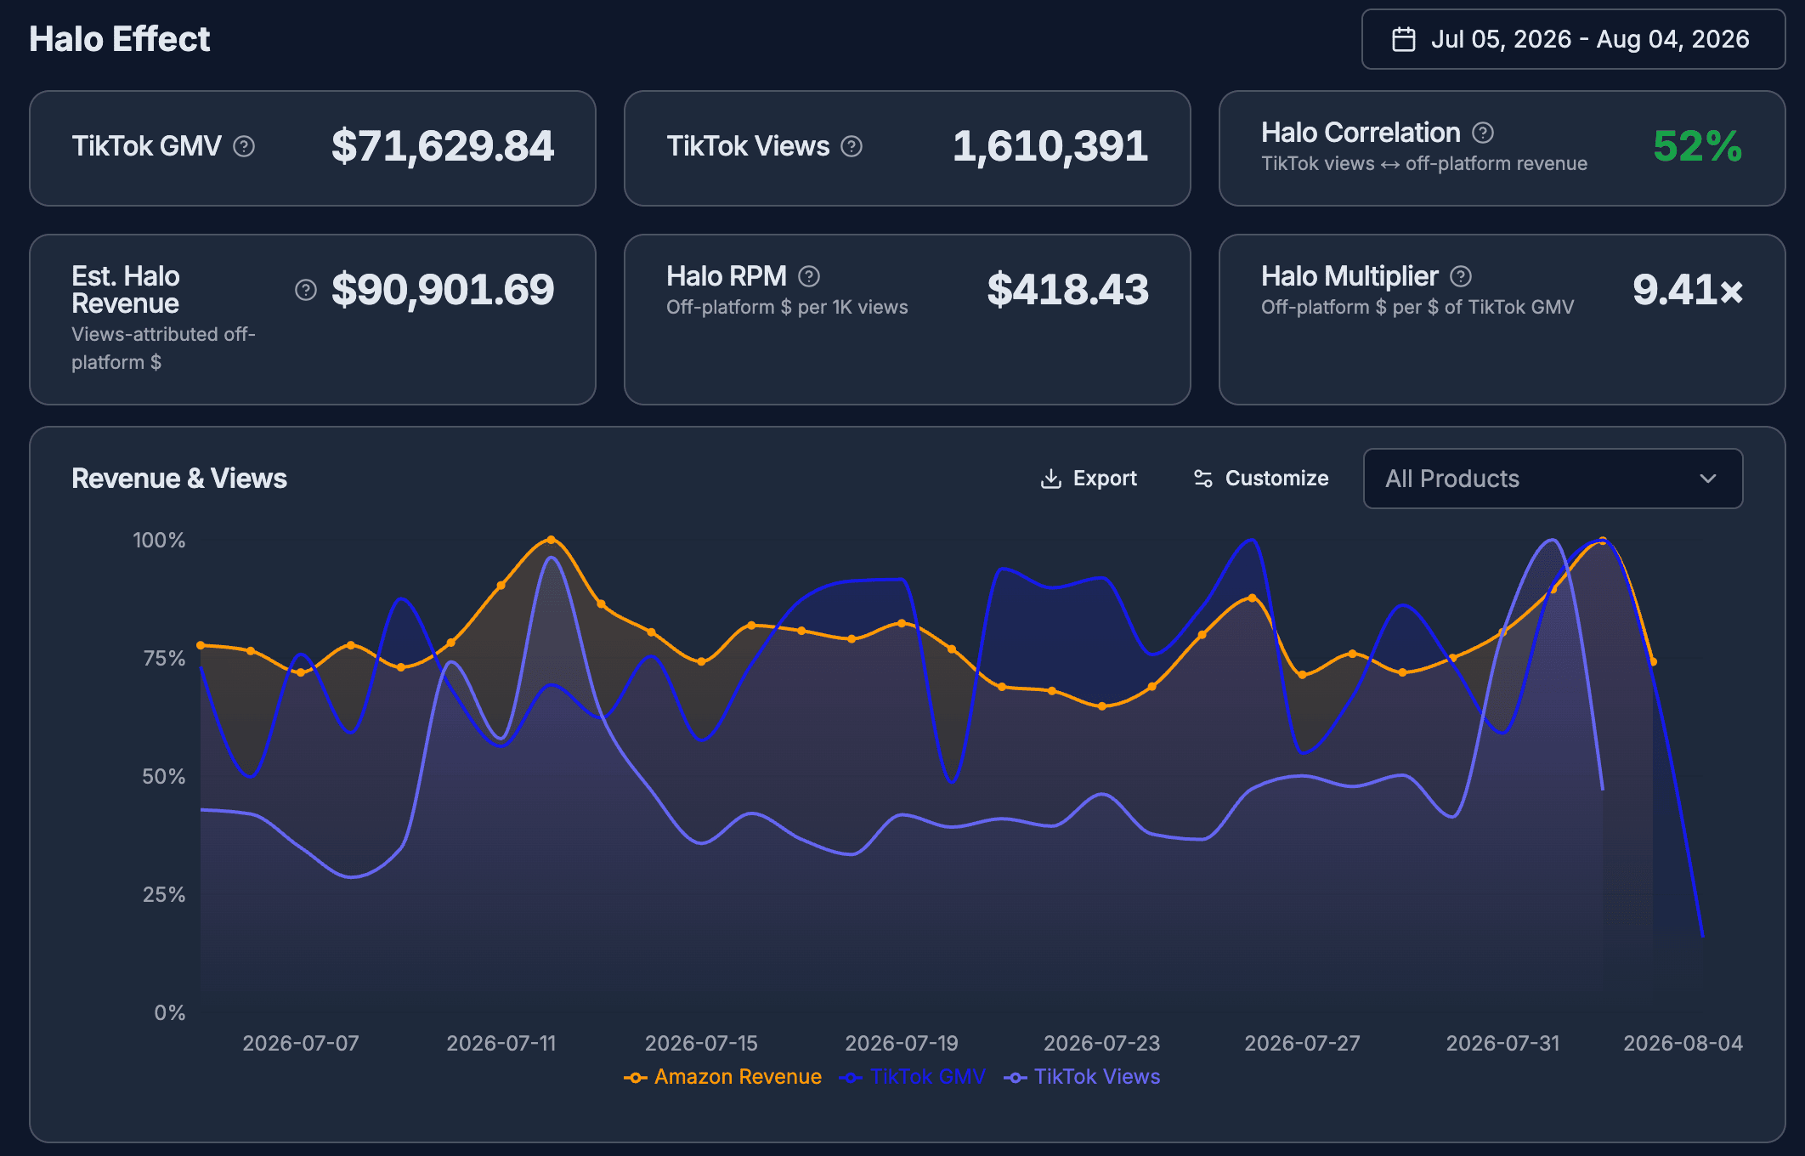This screenshot has height=1156, width=1805.
Task: Click the Customize button
Action: pyautogui.click(x=1261, y=479)
